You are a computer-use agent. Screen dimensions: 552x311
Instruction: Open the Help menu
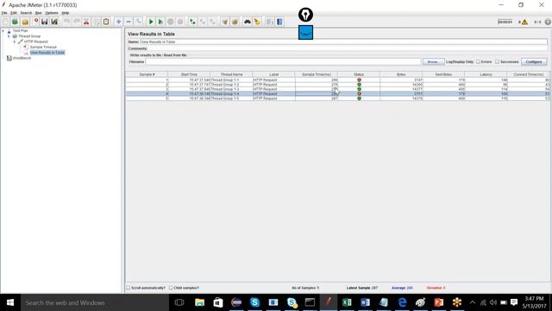[x=66, y=13]
